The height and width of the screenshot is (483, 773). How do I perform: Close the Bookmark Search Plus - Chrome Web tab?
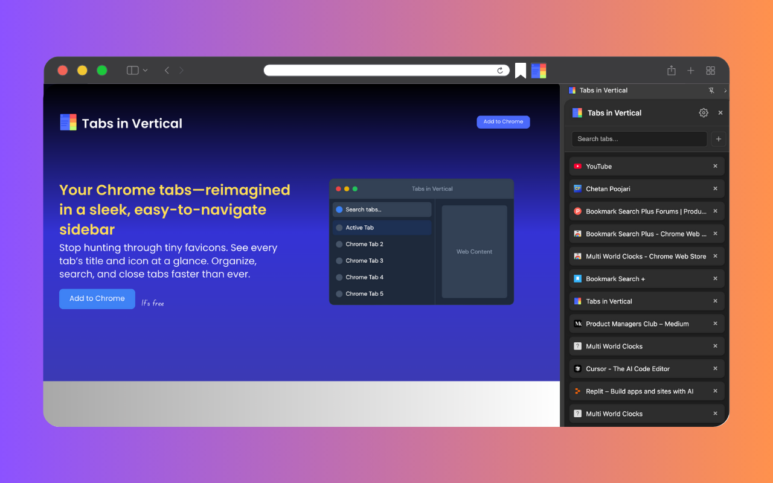tap(716, 234)
